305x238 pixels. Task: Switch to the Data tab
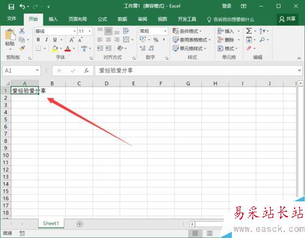tap(123, 19)
